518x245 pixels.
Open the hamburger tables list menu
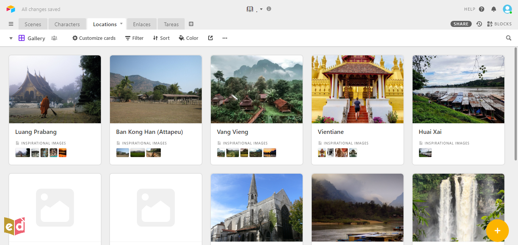coord(11,24)
